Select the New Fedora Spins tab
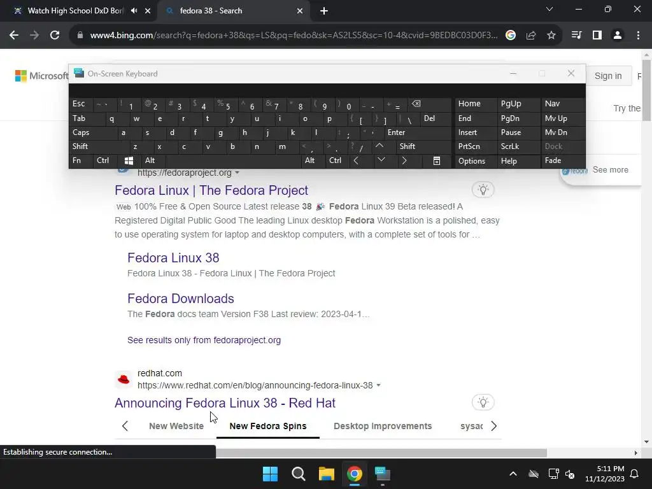 point(268,426)
